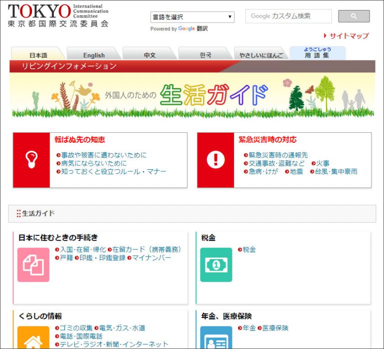Open the 用語集 glossary tab
This screenshot has width=384, height=349.
317,53
